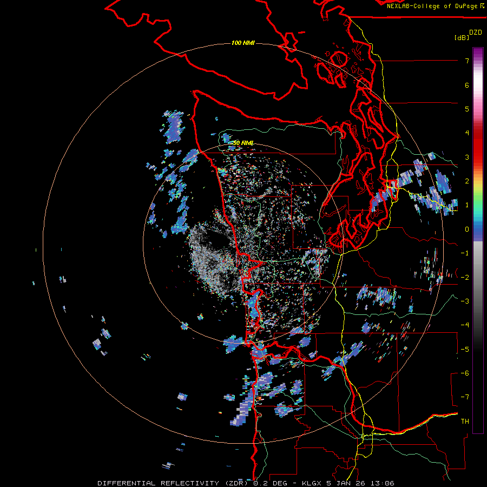Viewport: 487px width, 487px height.
Task: Click the KLGX station identifier in caption
Action: coord(312,483)
